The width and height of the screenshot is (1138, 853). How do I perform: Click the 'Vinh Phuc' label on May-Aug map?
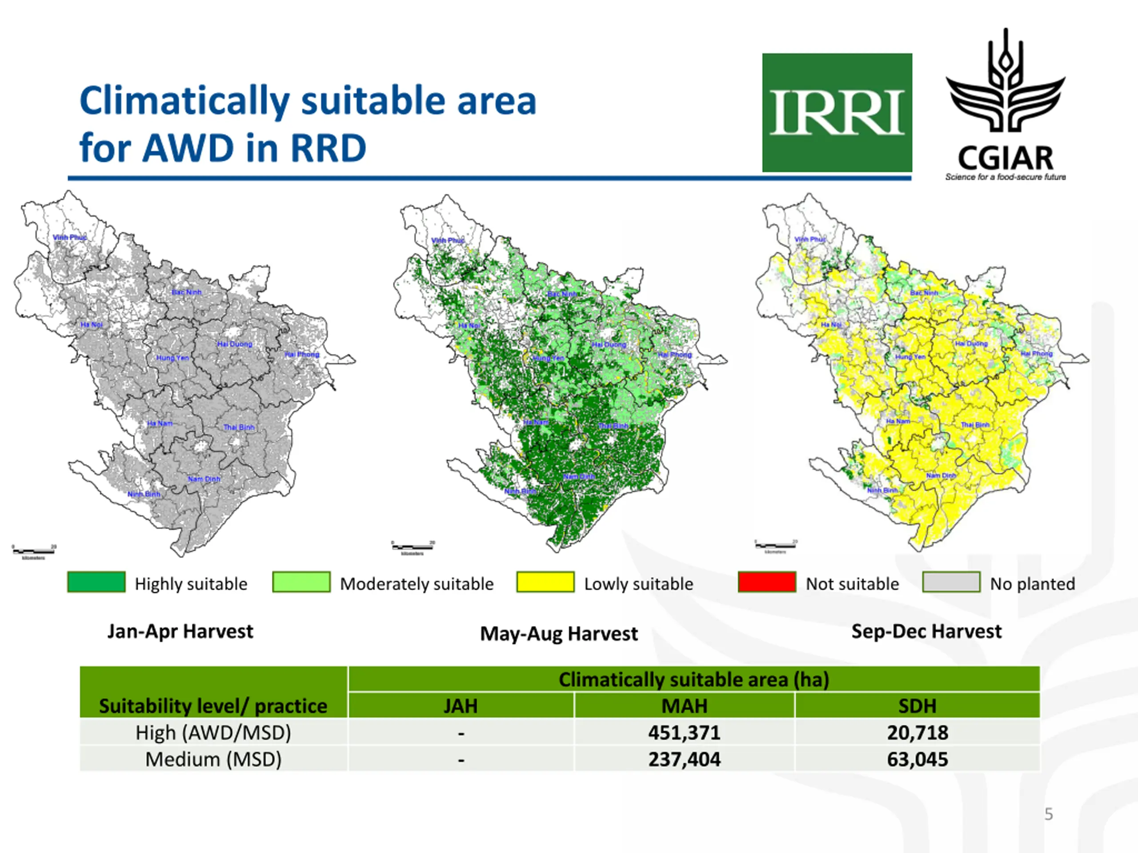[x=448, y=241]
